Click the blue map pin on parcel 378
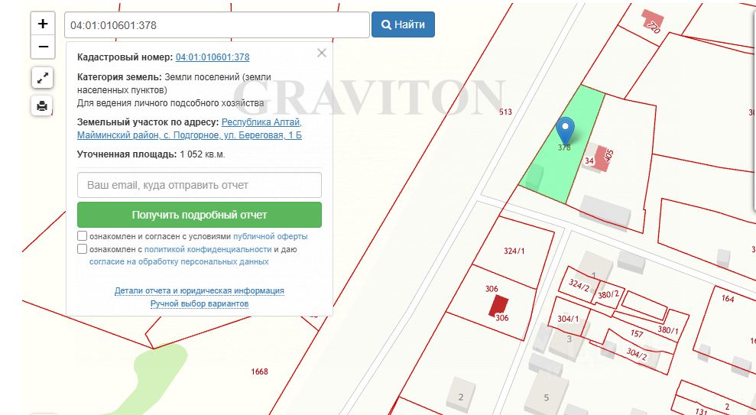Screen dimensions: 756x415 point(565,131)
